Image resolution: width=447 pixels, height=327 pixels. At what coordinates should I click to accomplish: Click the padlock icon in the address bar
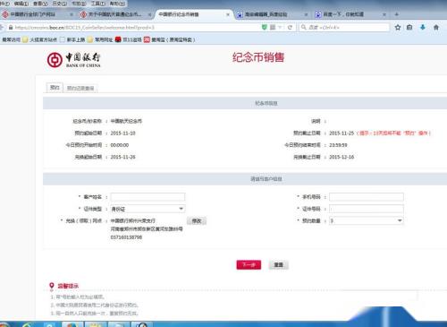11,28
